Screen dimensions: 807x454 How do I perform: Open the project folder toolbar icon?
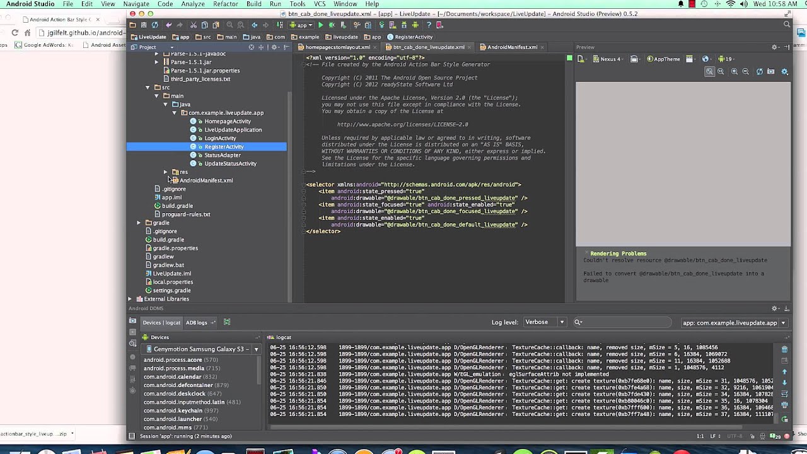pyautogui.click(x=132, y=25)
